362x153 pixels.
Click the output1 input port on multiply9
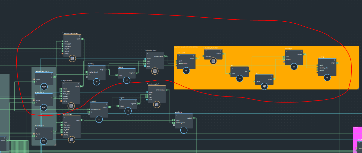tap(284, 59)
